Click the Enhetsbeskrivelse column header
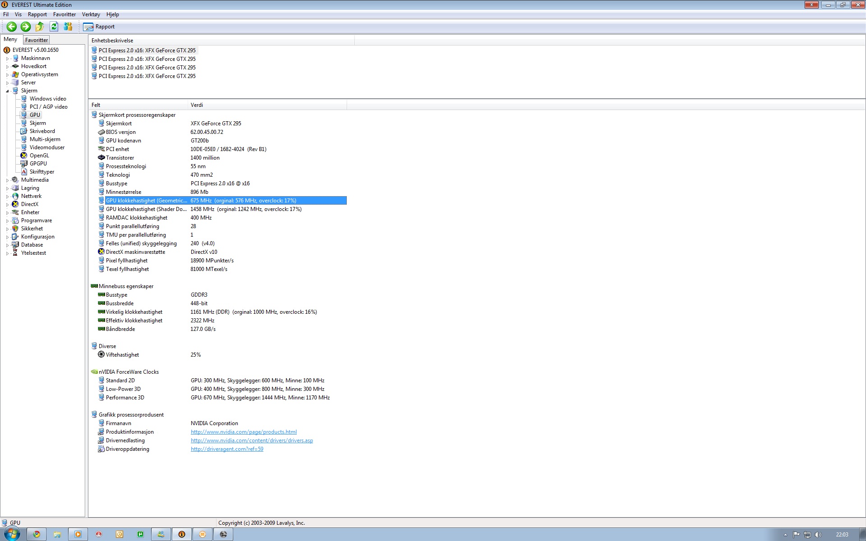This screenshot has width=866, height=541. click(x=221, y=41)
